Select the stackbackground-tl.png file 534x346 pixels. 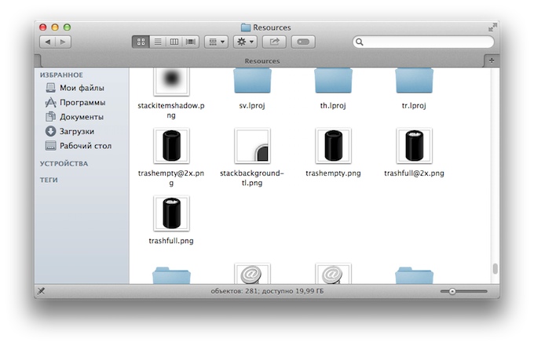tap(252, 147)
